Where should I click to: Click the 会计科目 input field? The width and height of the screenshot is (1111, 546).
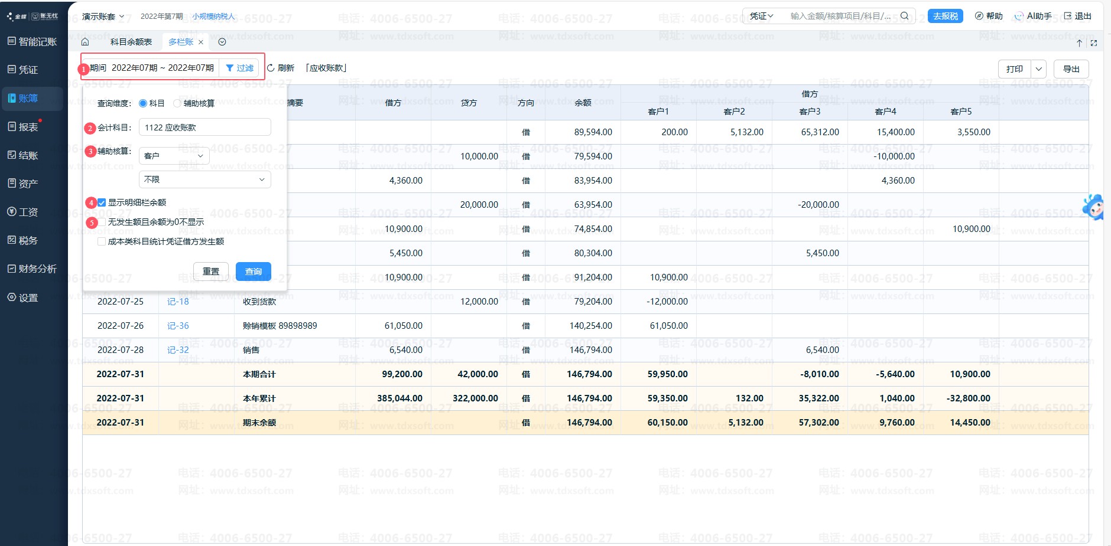point(204,127)
